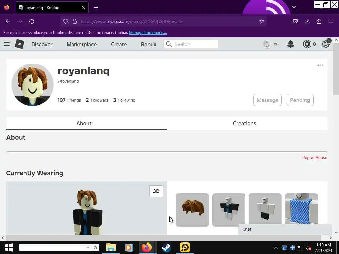Viewport: 339px width, 254px height.
Task: Open the Chat panel
Action: [285, 229]
